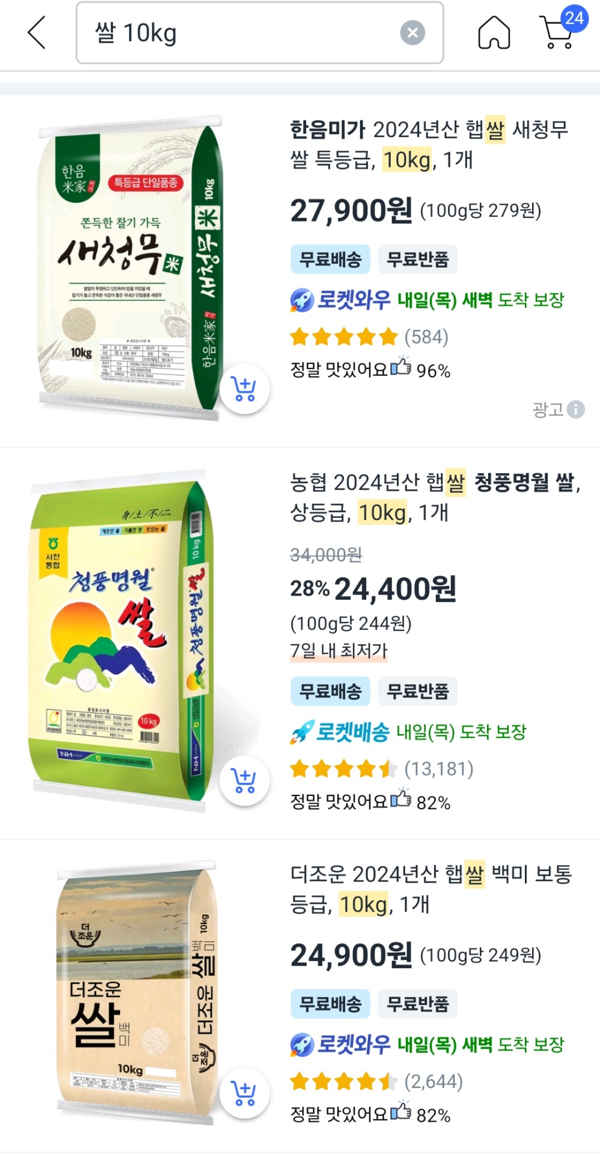Add 더조운 백미 rice to cart
Viewport: 600px width, 1156px height.
coord(244,1093)
